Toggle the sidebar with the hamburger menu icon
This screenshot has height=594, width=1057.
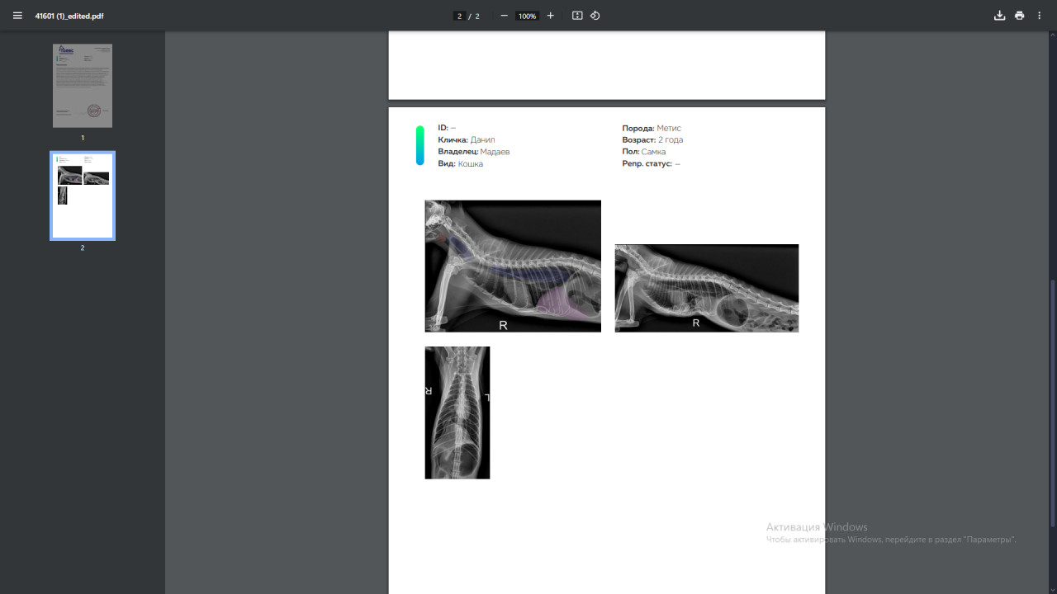point(17,16)
